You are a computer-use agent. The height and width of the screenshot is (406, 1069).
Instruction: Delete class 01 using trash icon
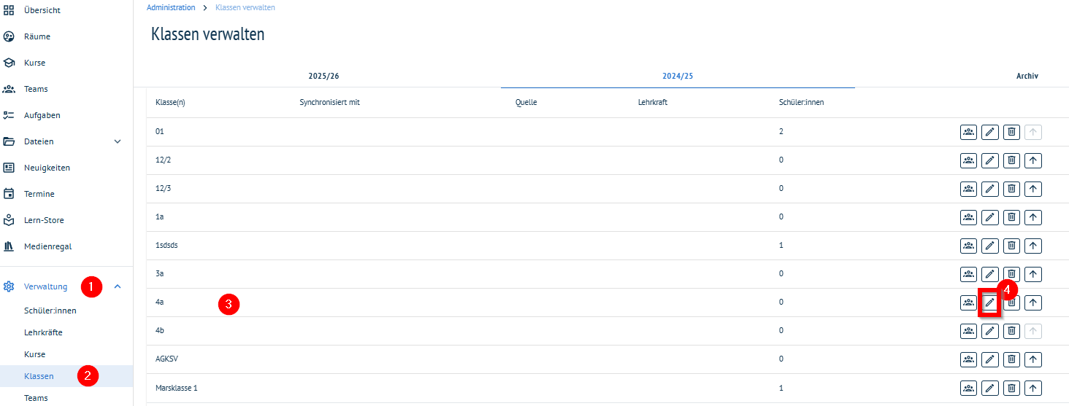tap(1011, 132)
